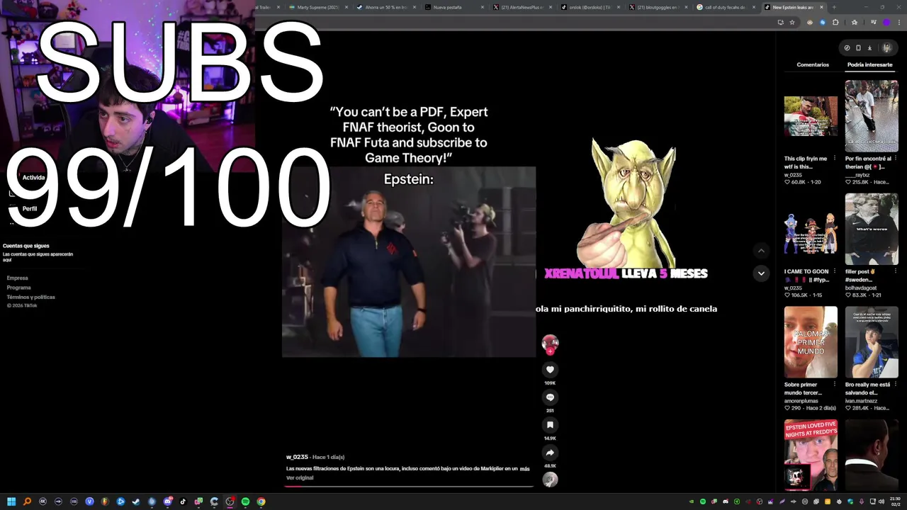Visit ivan.martnezz author link

(x=862, y=401)
